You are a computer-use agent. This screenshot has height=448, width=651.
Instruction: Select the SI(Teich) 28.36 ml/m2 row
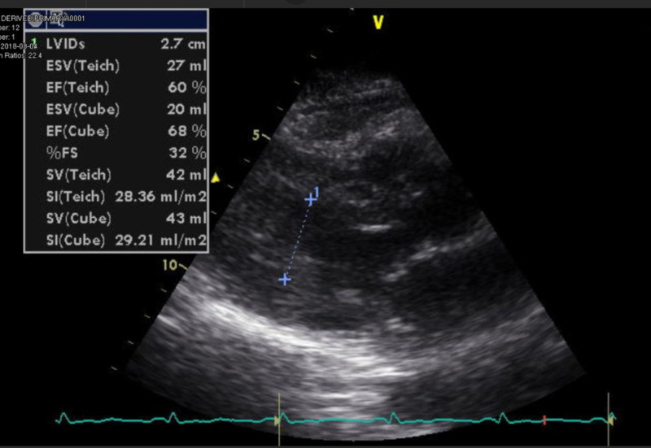click(116, 196)
